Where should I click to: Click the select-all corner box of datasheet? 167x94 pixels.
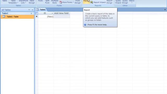37,13
